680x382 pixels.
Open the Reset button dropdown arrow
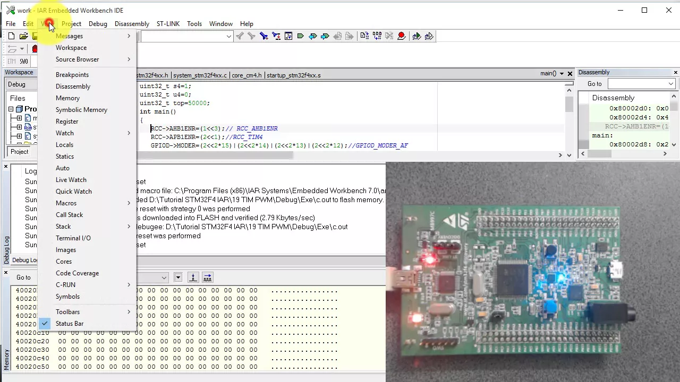22,49
